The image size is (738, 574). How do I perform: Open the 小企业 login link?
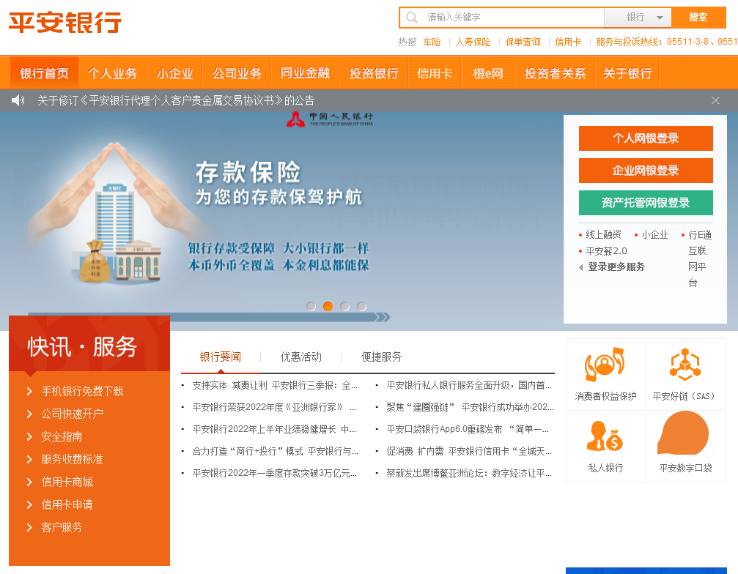pos(654,234)
